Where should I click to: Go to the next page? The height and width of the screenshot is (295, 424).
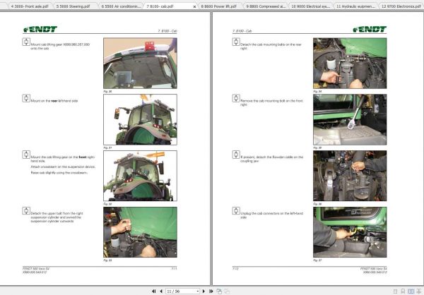click(x=204, y=291)
